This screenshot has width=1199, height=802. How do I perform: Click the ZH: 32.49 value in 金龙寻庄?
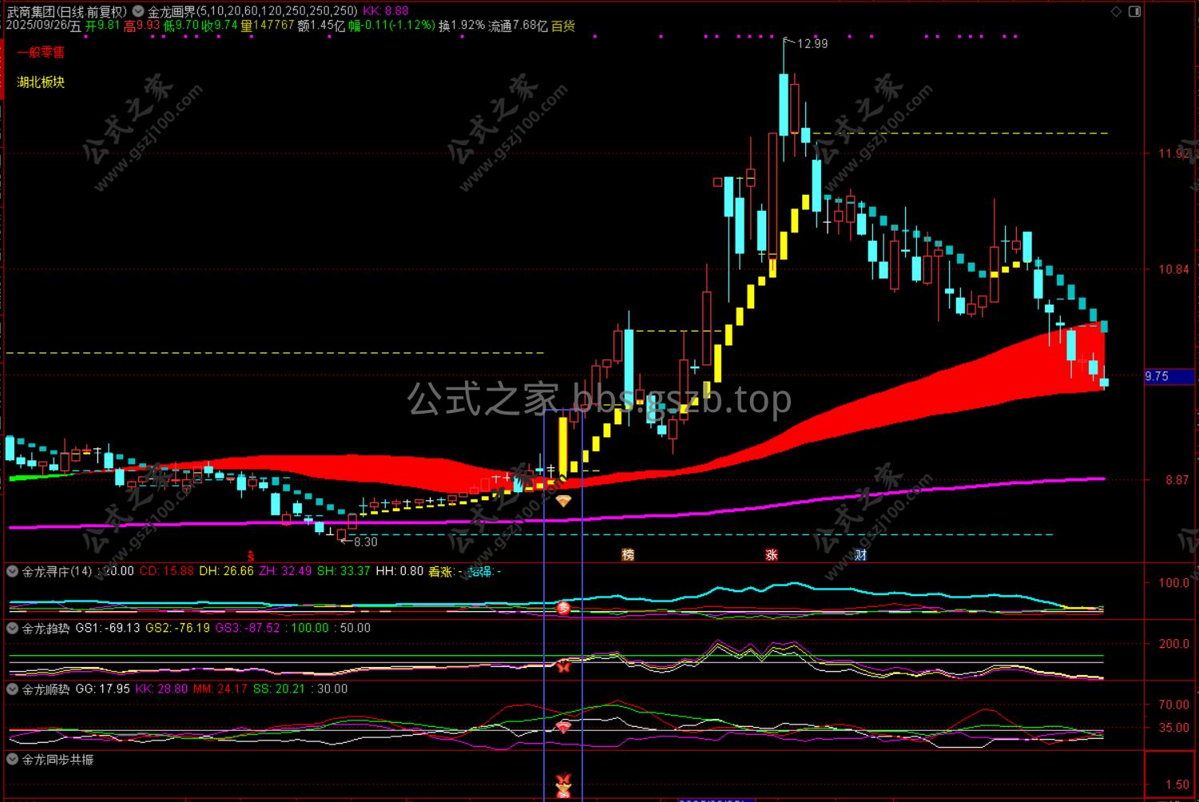coord(285,571)
